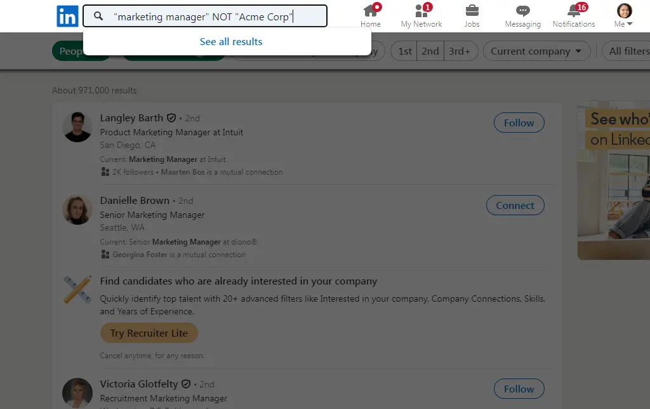Click the search magnifier icon
Screen dimensions: 650x409
point(98,16)
